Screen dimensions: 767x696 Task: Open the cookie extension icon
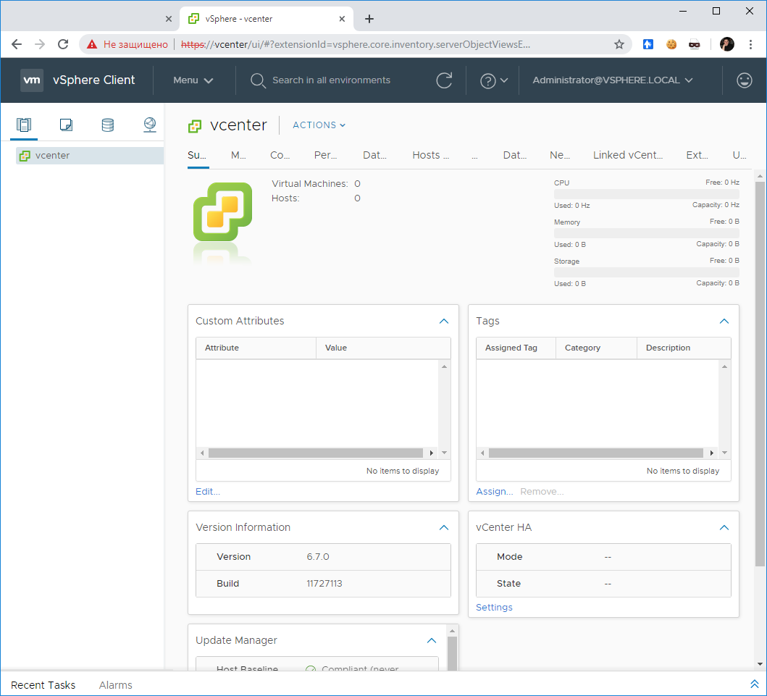tap(671, 44)
